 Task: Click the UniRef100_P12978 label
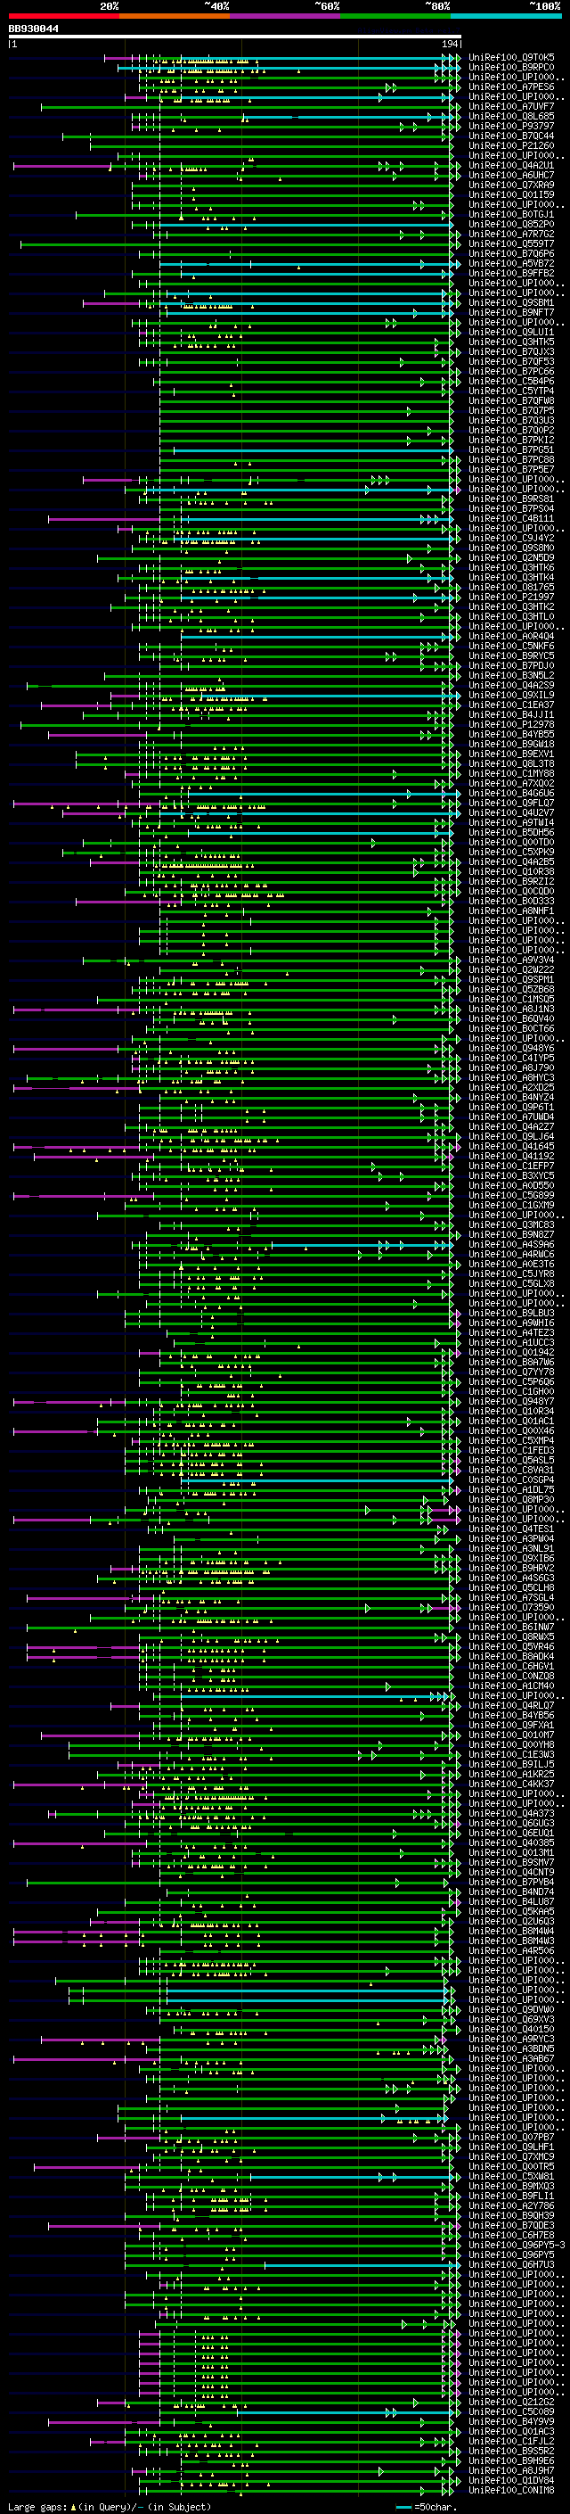tap(511, 724)
